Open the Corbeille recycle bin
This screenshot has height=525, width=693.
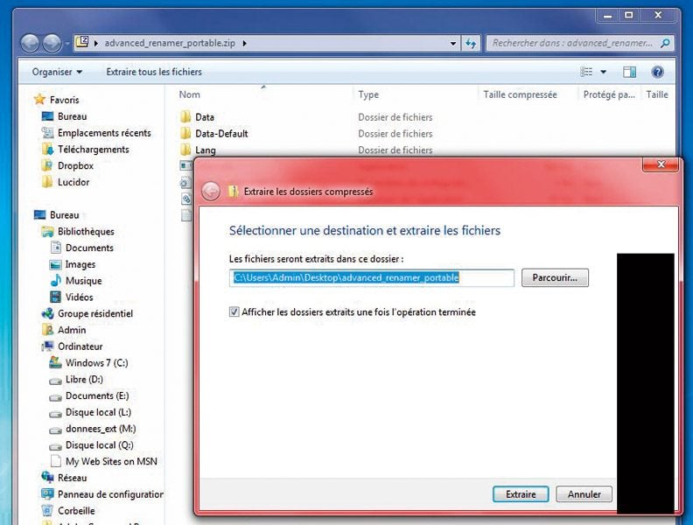coord(76,511)
